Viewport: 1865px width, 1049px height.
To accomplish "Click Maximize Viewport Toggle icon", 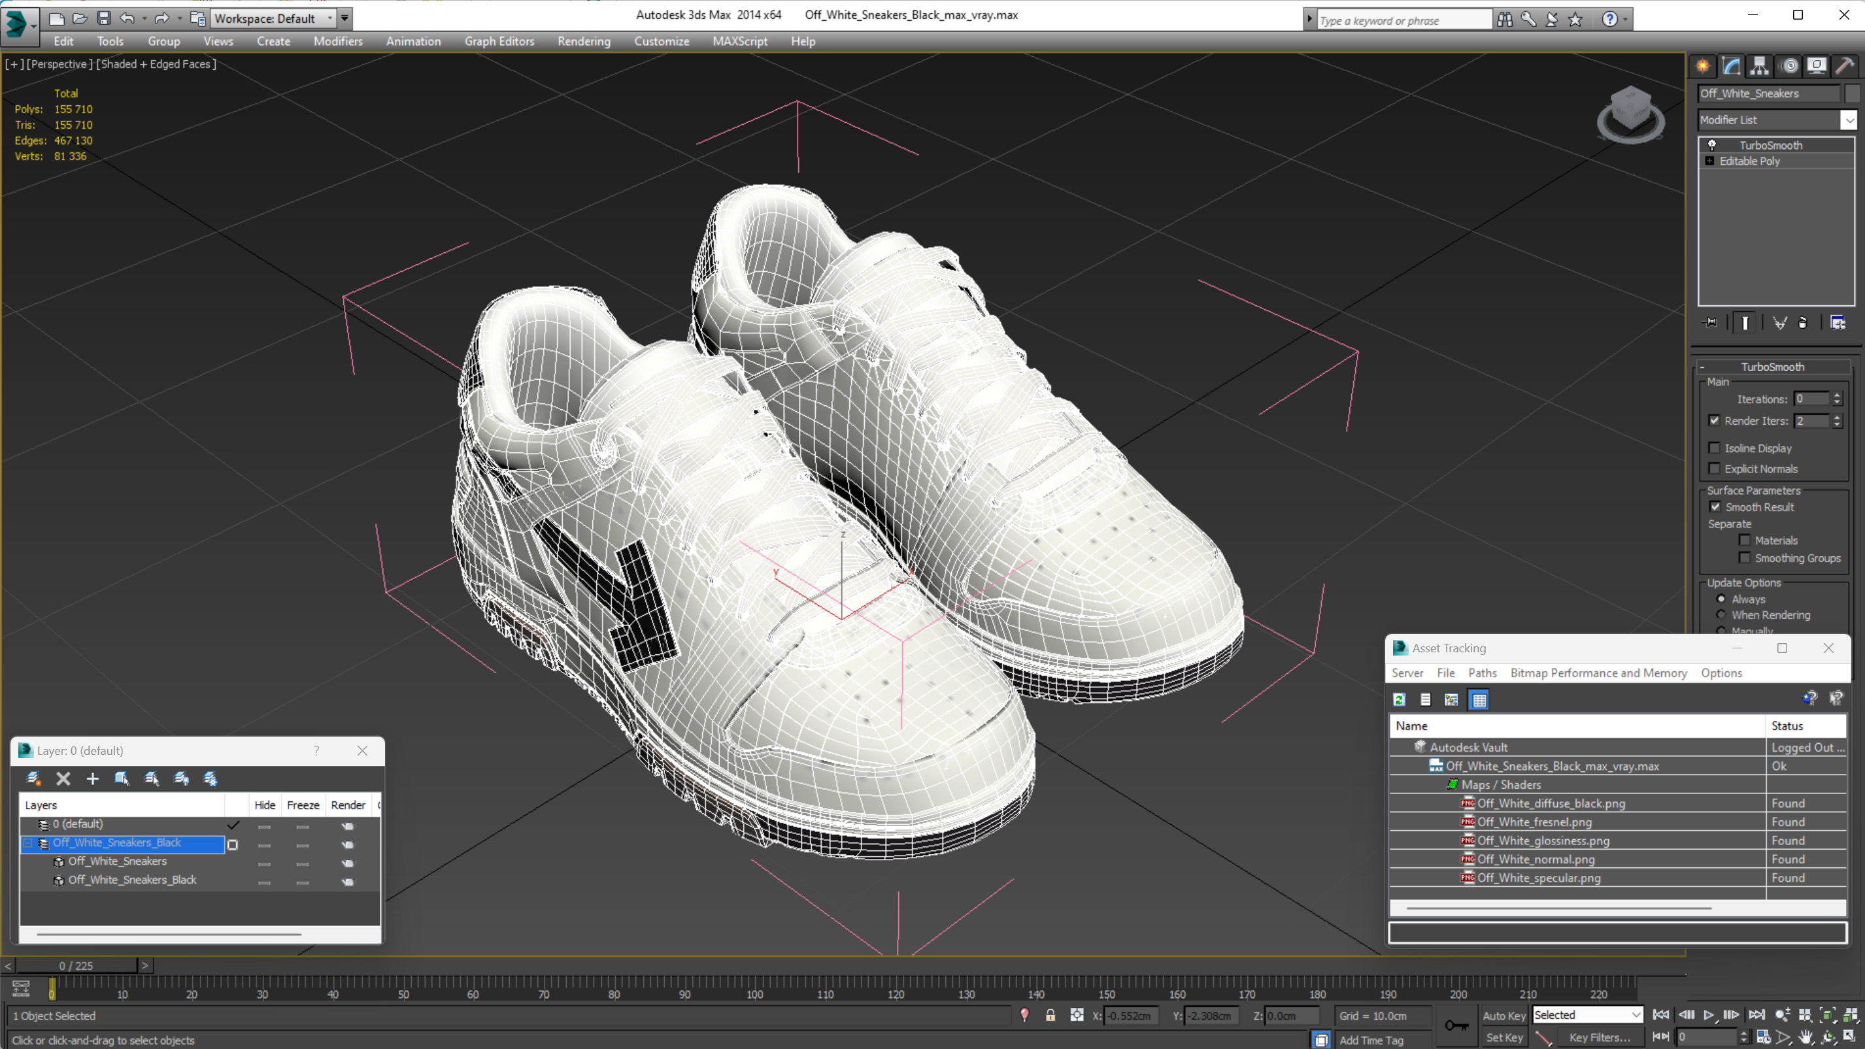I will coord(1850,1037).
